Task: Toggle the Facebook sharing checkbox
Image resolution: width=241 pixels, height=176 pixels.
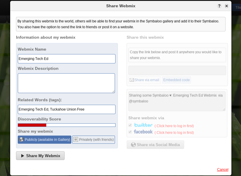Action: pos(130,132)
